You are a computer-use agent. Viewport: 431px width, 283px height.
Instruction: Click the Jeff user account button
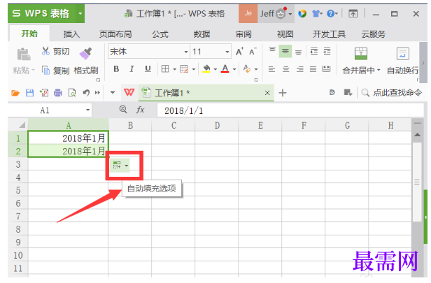point(276,13)
